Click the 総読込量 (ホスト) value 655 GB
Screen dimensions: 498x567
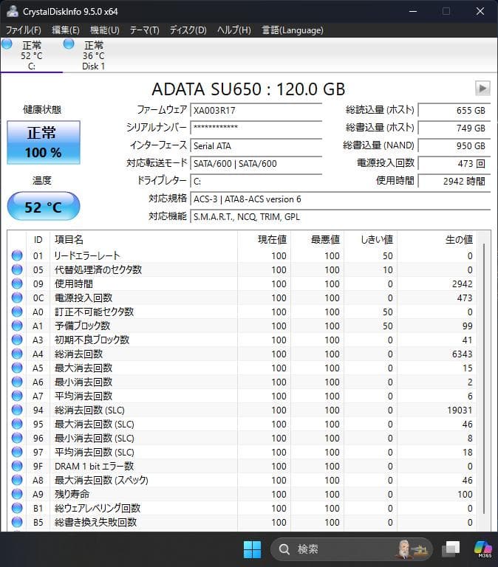(x=454, y=110)
